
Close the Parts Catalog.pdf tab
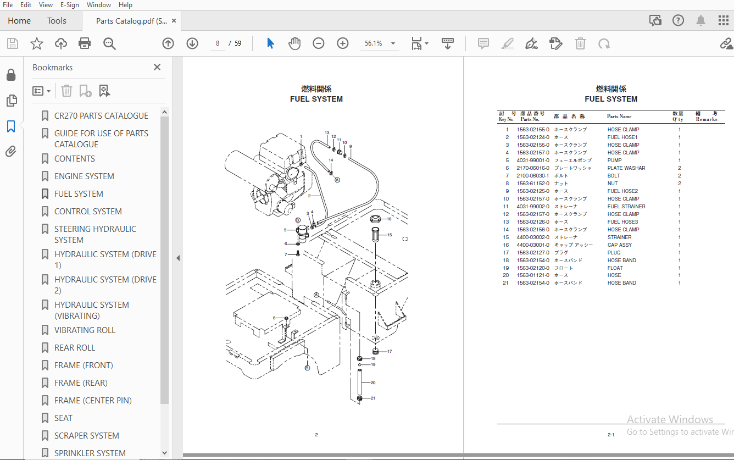click(x=174, y=21)
